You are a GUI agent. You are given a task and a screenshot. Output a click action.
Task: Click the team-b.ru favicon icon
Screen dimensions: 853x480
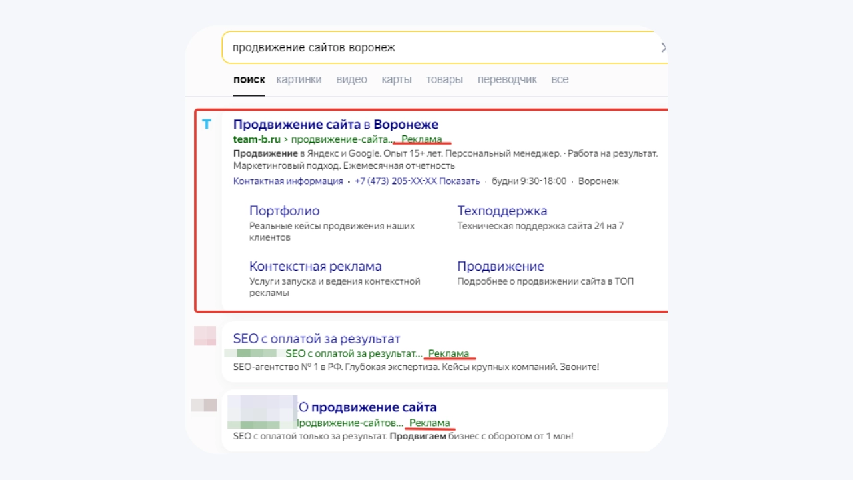(x=207, y=125)
